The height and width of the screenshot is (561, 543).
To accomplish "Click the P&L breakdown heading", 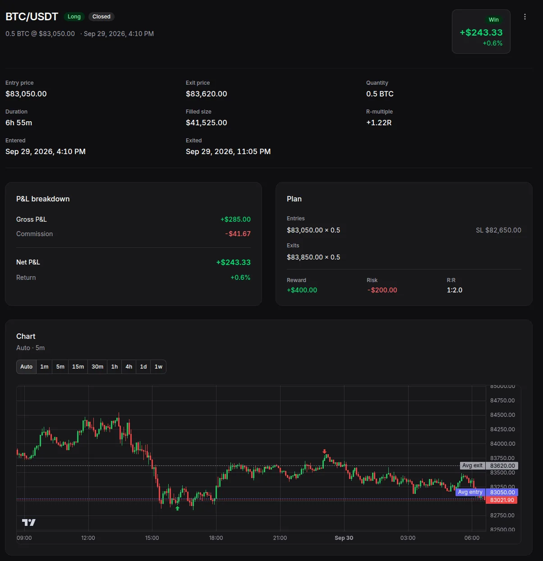I will coord(43,199).
